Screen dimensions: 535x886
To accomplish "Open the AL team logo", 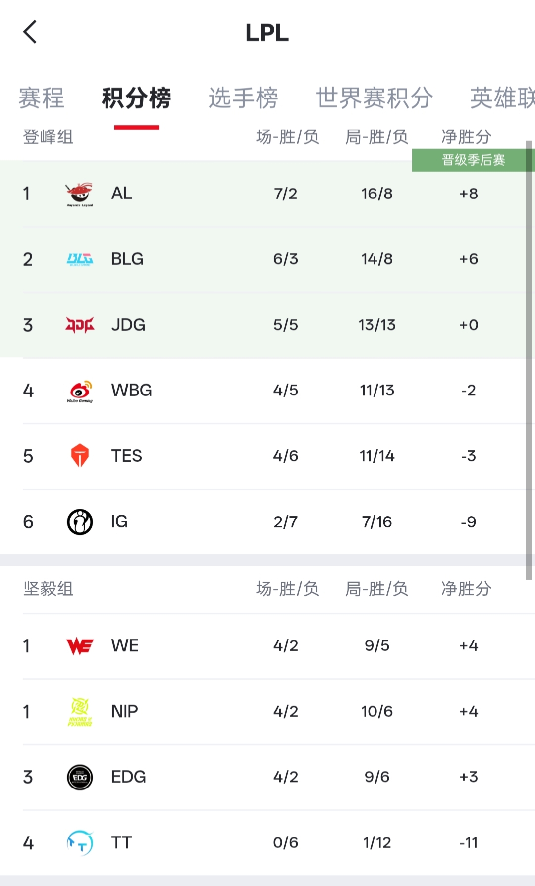I will click(x=79, y=194).
